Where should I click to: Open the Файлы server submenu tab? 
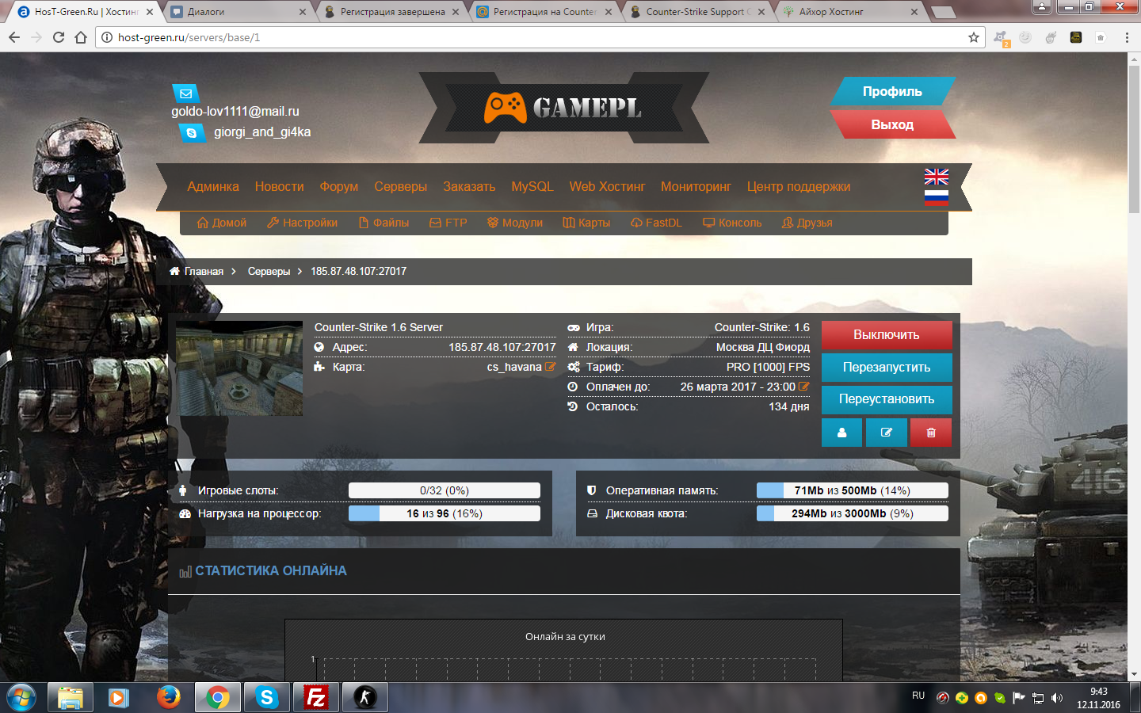coord(384,223)
